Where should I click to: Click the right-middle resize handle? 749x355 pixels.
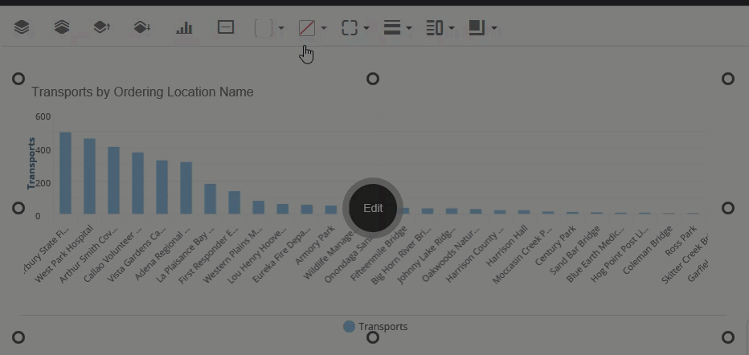coord(728,208)
